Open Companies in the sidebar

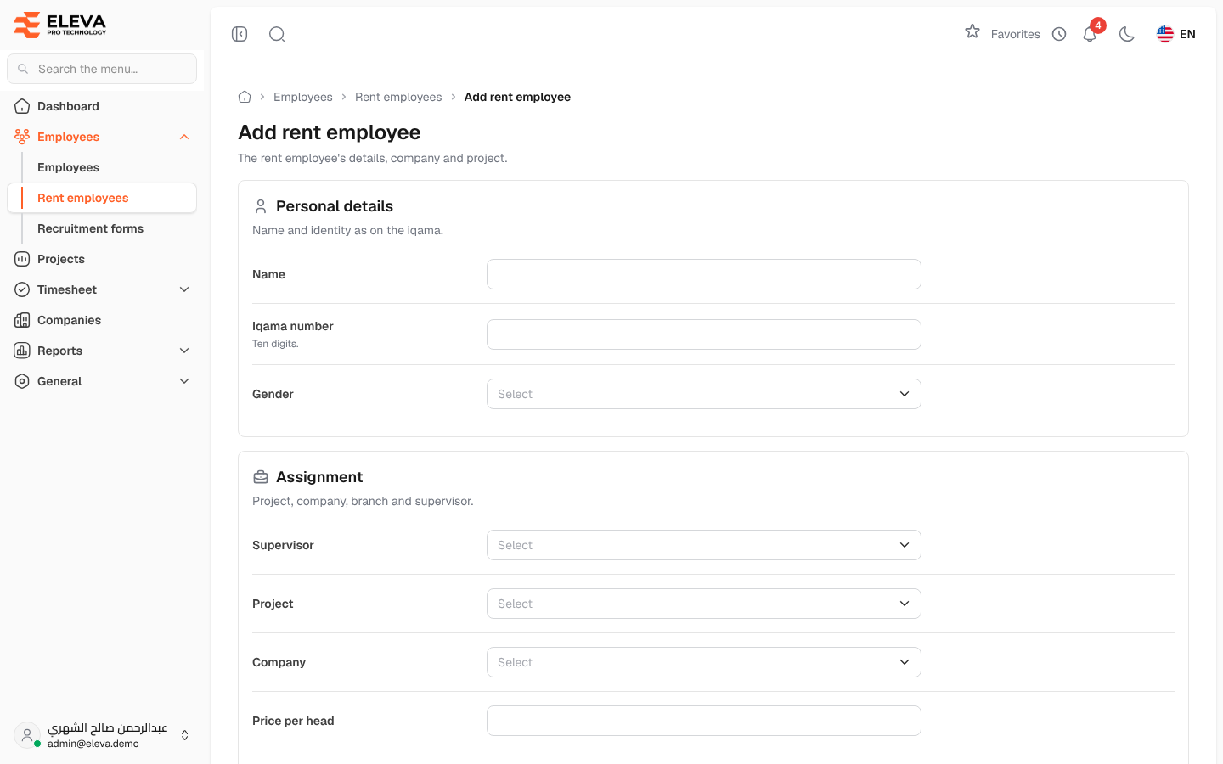point(102,320)
